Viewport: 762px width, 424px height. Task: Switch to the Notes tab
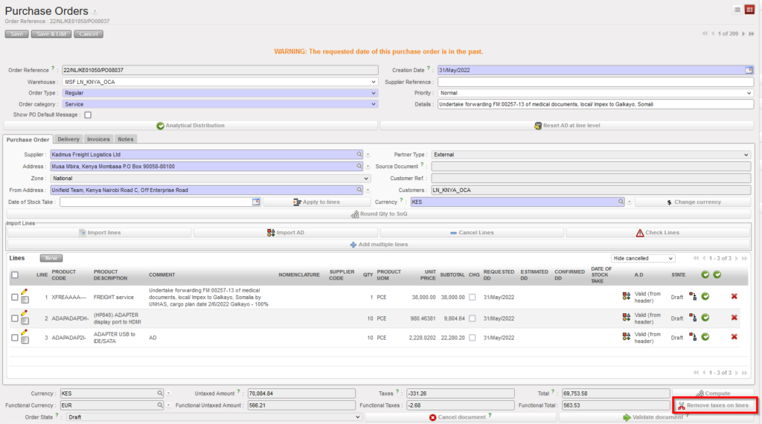125,139
